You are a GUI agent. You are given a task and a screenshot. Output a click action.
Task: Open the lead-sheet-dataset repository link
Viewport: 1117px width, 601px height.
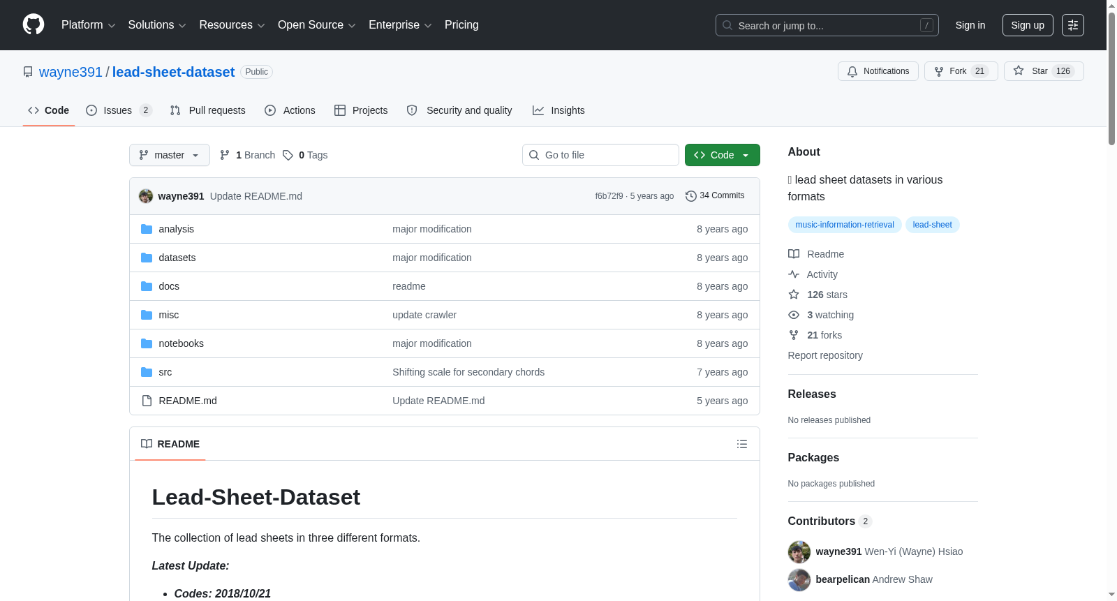pos(173,72)
